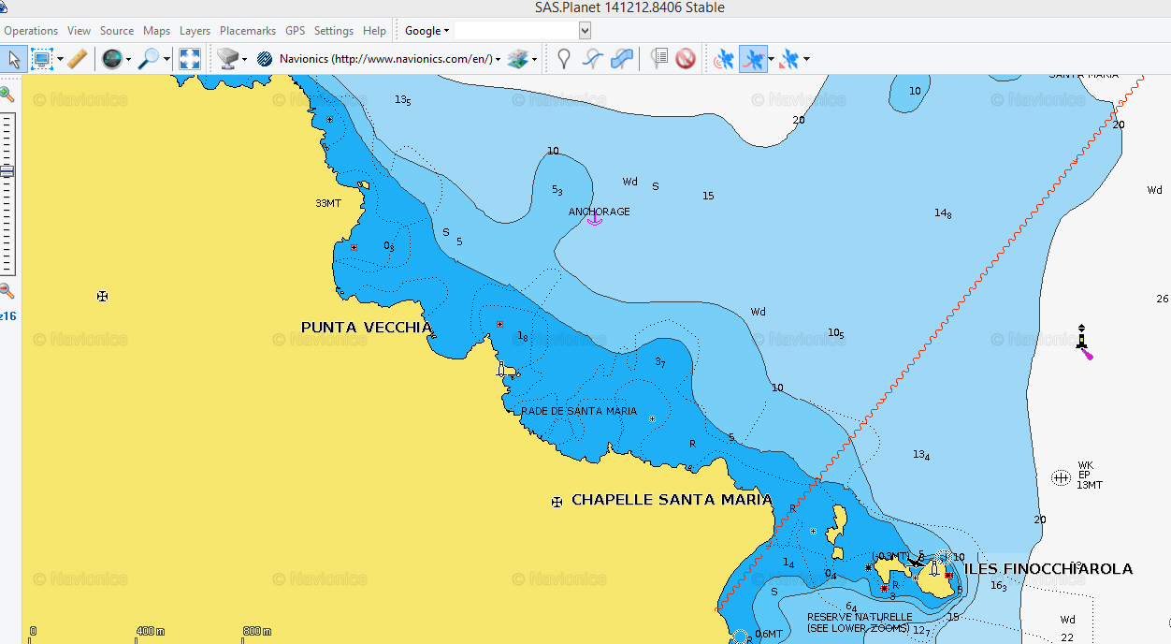This screenshot has height=644, width=1171.
Task: Zoom in with the green plus magnifier
Action: pos(7,94)
